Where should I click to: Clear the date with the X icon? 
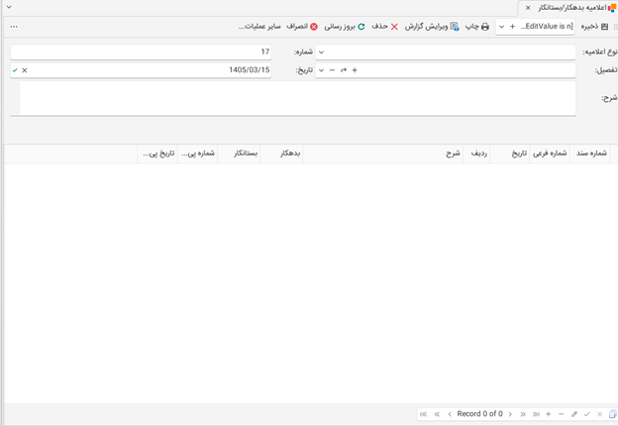[x=25, y=70]
